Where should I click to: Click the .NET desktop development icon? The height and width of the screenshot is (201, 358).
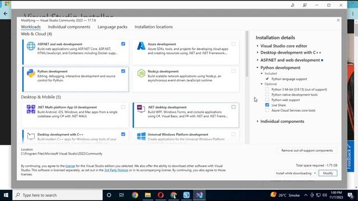tap(141, 109)
